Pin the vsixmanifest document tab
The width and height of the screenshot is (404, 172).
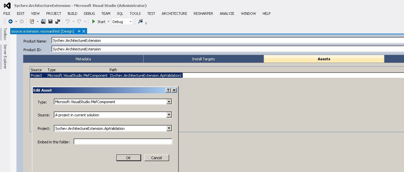[79, 31]
